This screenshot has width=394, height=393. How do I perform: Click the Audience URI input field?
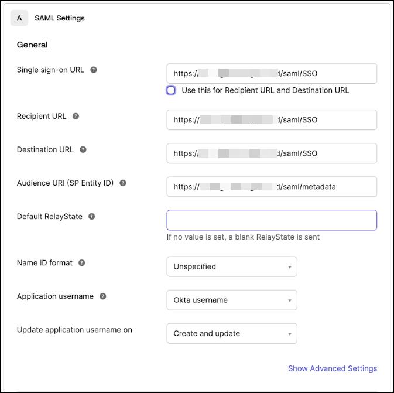272,186
